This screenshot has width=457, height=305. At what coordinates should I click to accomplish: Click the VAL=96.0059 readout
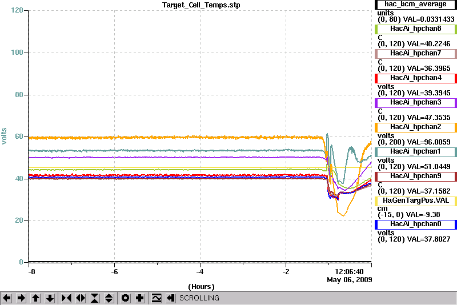coord(429,142)
